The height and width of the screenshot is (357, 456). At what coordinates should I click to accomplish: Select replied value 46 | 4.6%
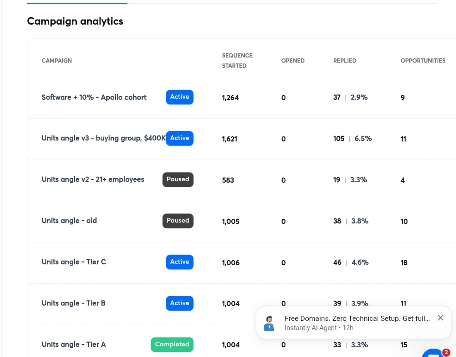coord(351,262)
